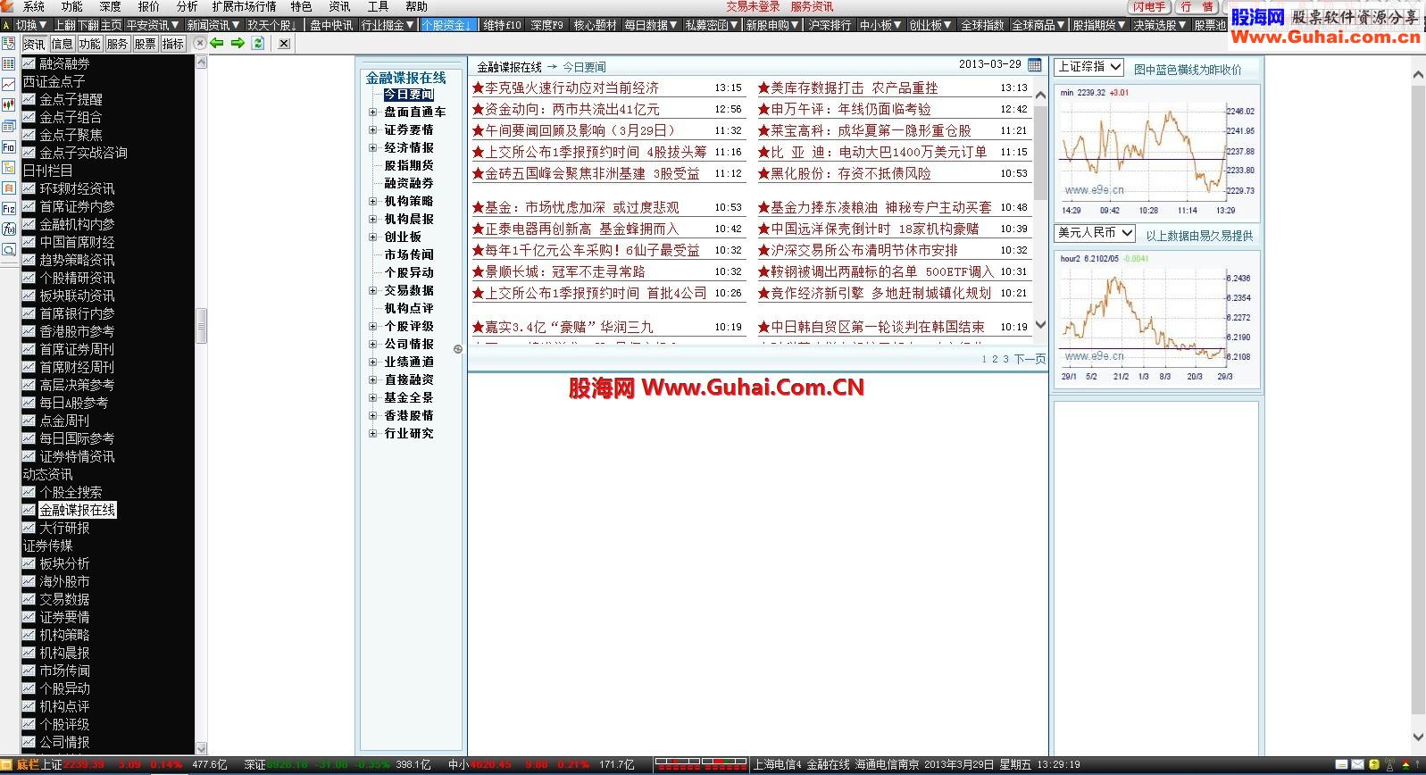
Task: Open the calendar icon next to 2013-03-29
Action: point(1035,64)
